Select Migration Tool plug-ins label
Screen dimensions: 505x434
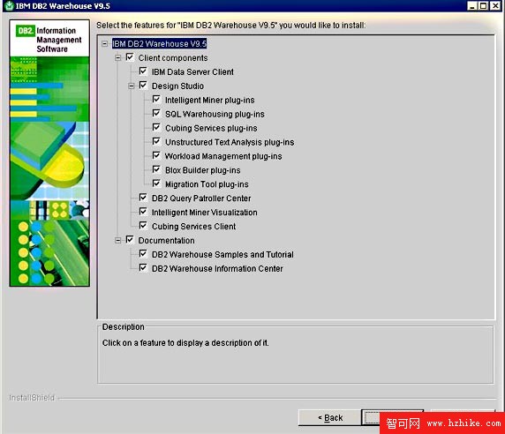click(207, 184)
